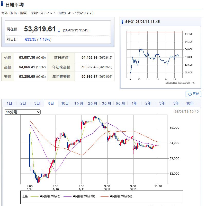Select the 2日 chart tab

point(23,103)
